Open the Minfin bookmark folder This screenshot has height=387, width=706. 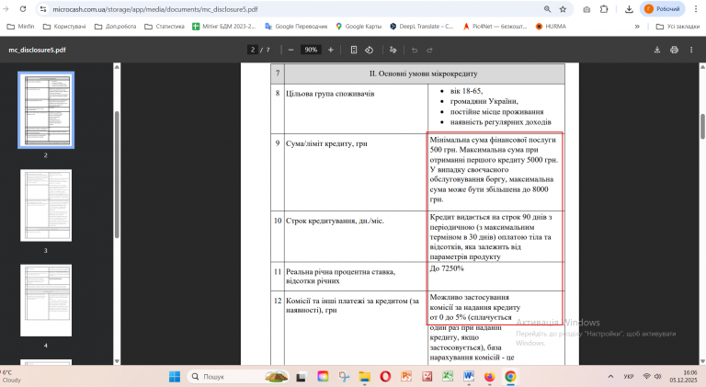coord(21,27)
